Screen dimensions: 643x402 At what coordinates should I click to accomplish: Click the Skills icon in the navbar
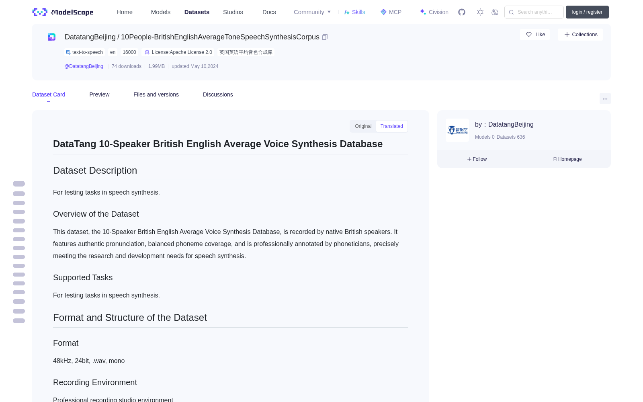(347, 12)
